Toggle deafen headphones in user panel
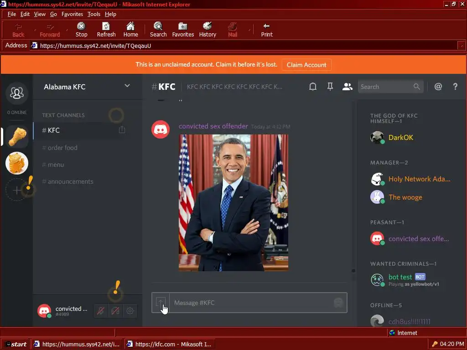The width and height of the screenshot is (467, 350). coord(115,311)
